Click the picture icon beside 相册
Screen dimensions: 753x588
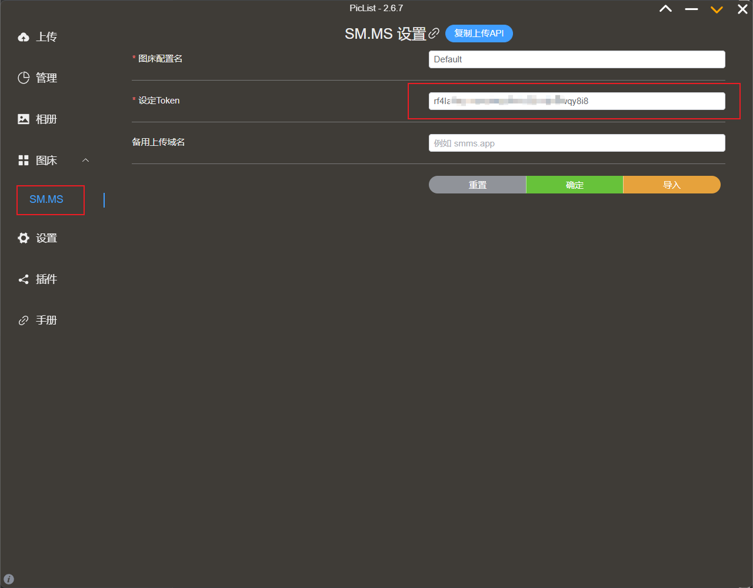click(24, 119)
